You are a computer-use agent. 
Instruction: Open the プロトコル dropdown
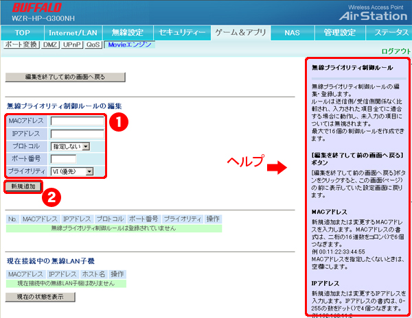click(x=70, y=146)
